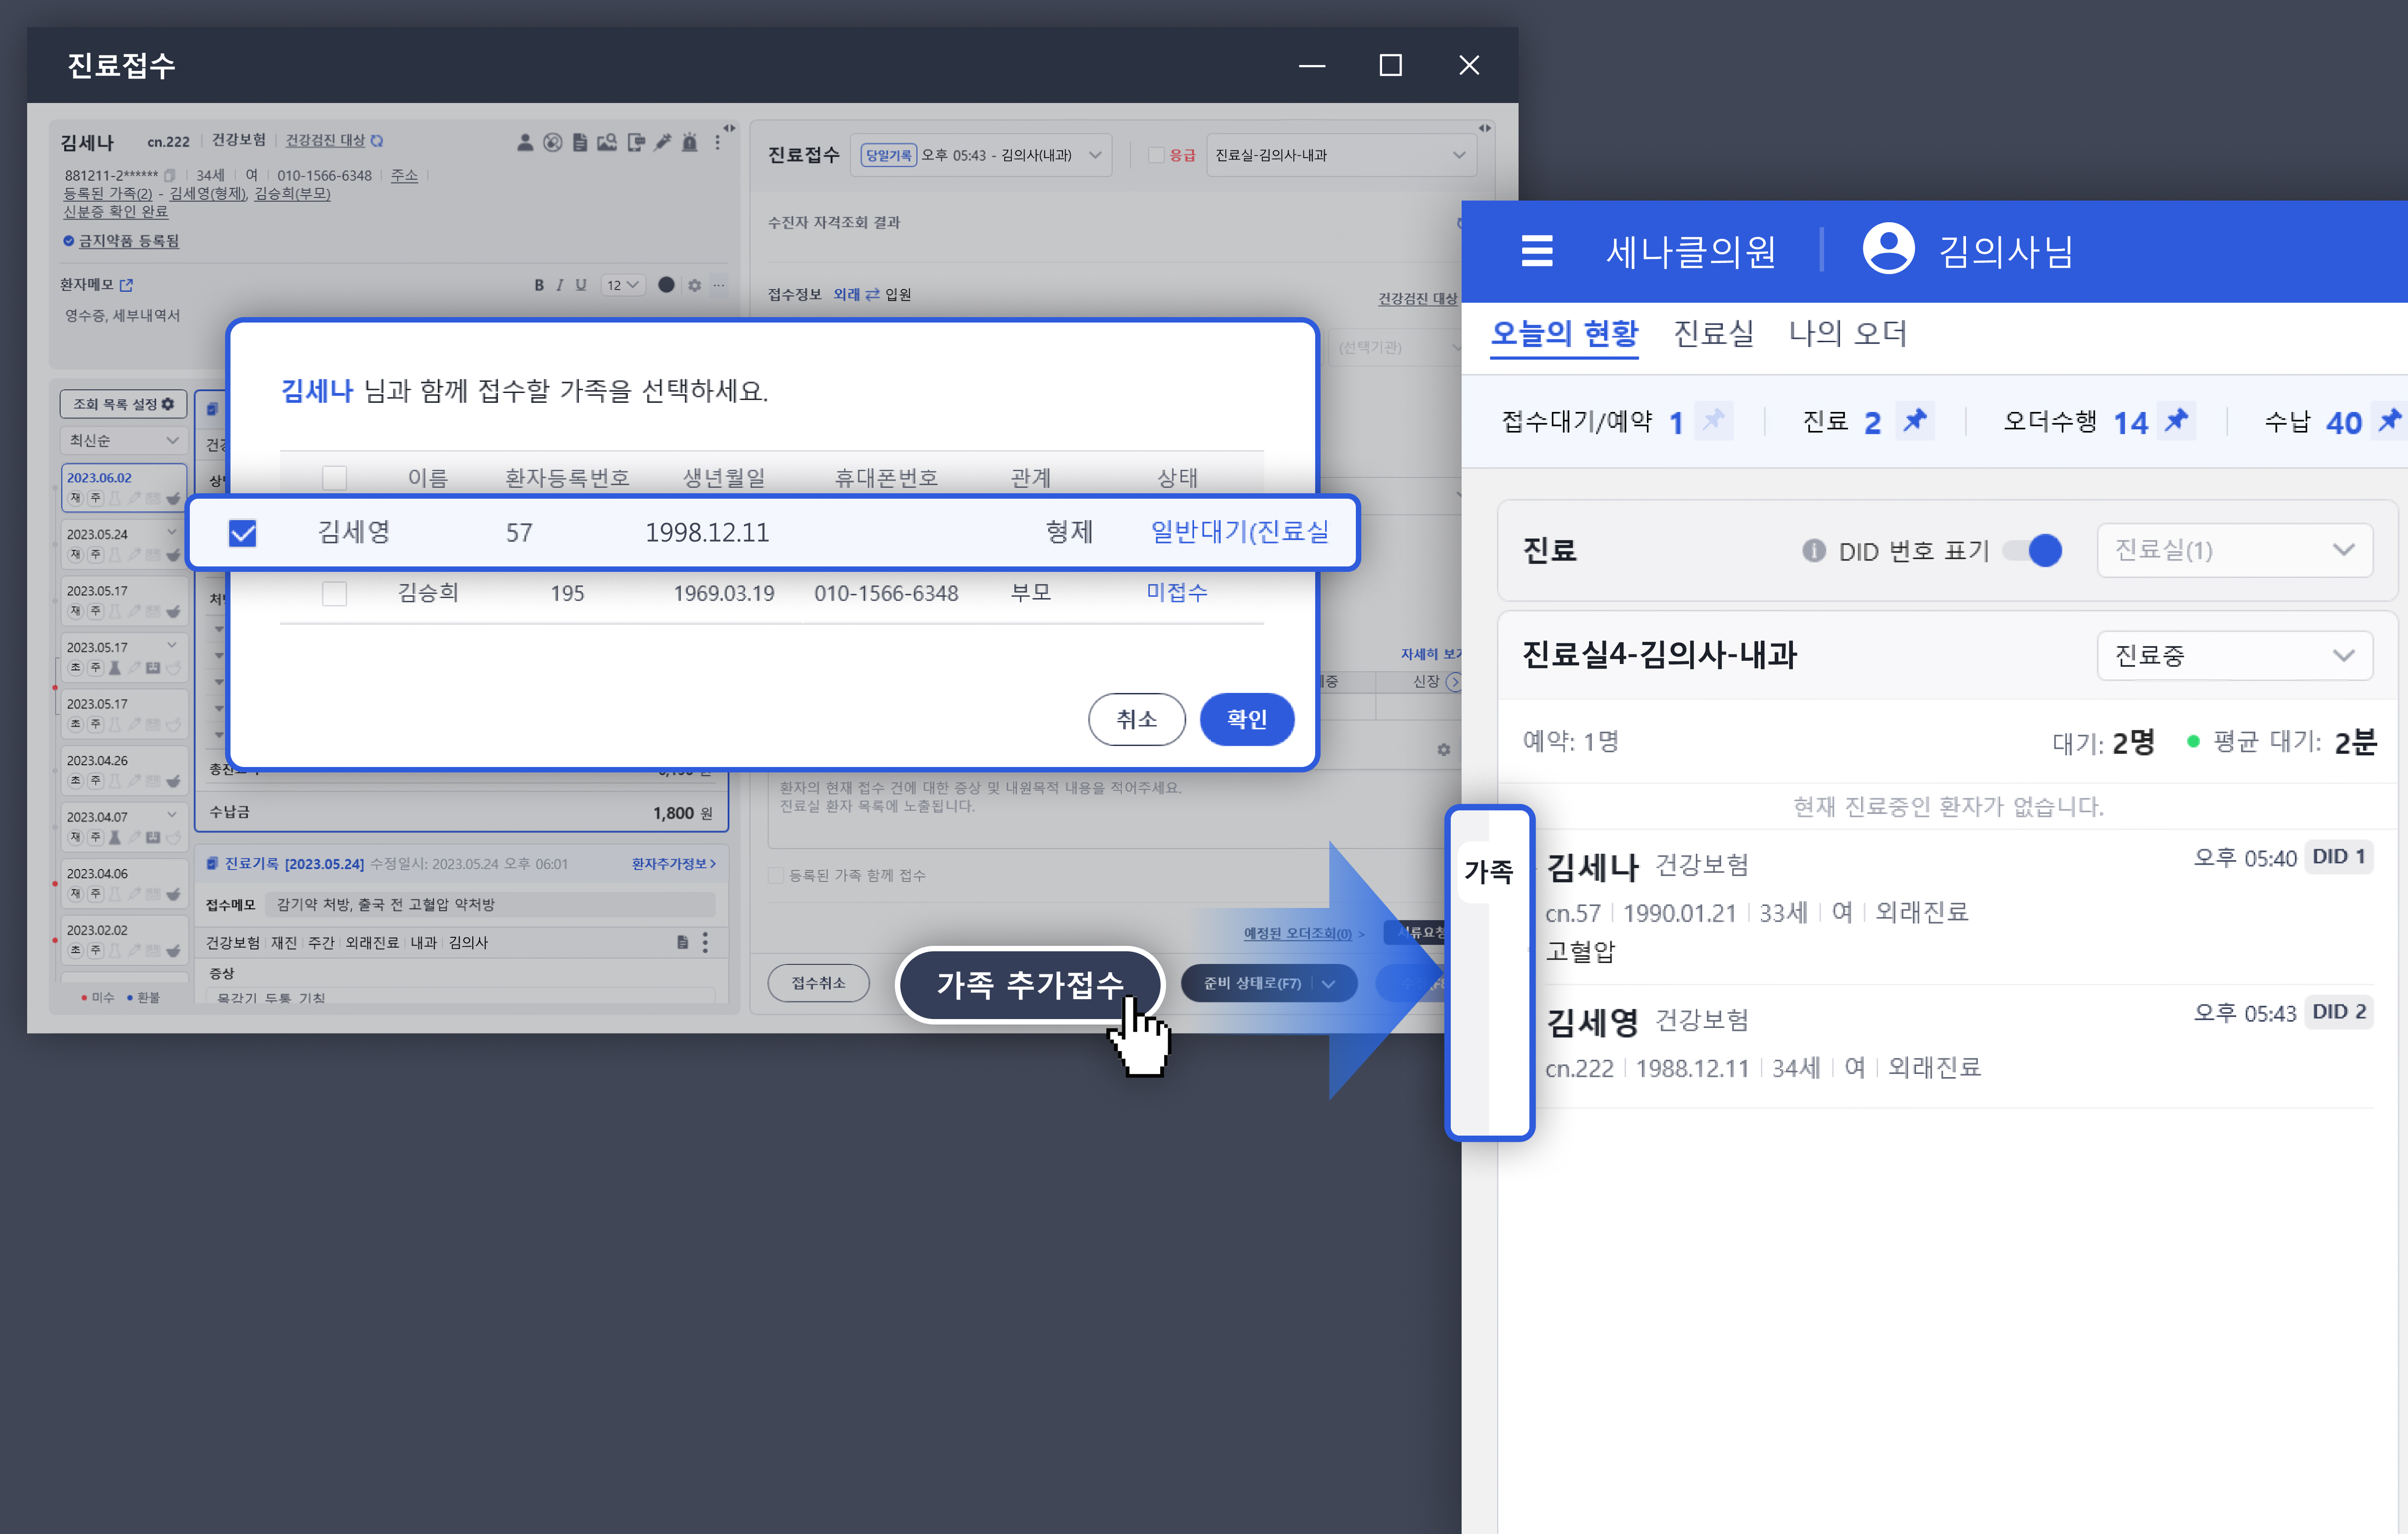Switch to the 나의 오더 tab
The image size is (2408, 1534).
pyautogui.click(x=1847, y=333)
